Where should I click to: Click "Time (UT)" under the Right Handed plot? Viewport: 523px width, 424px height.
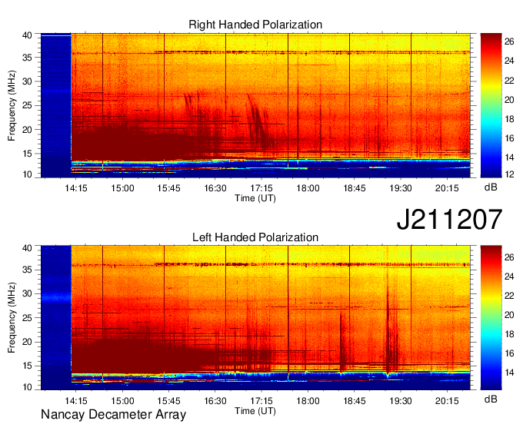coord(255,198)
